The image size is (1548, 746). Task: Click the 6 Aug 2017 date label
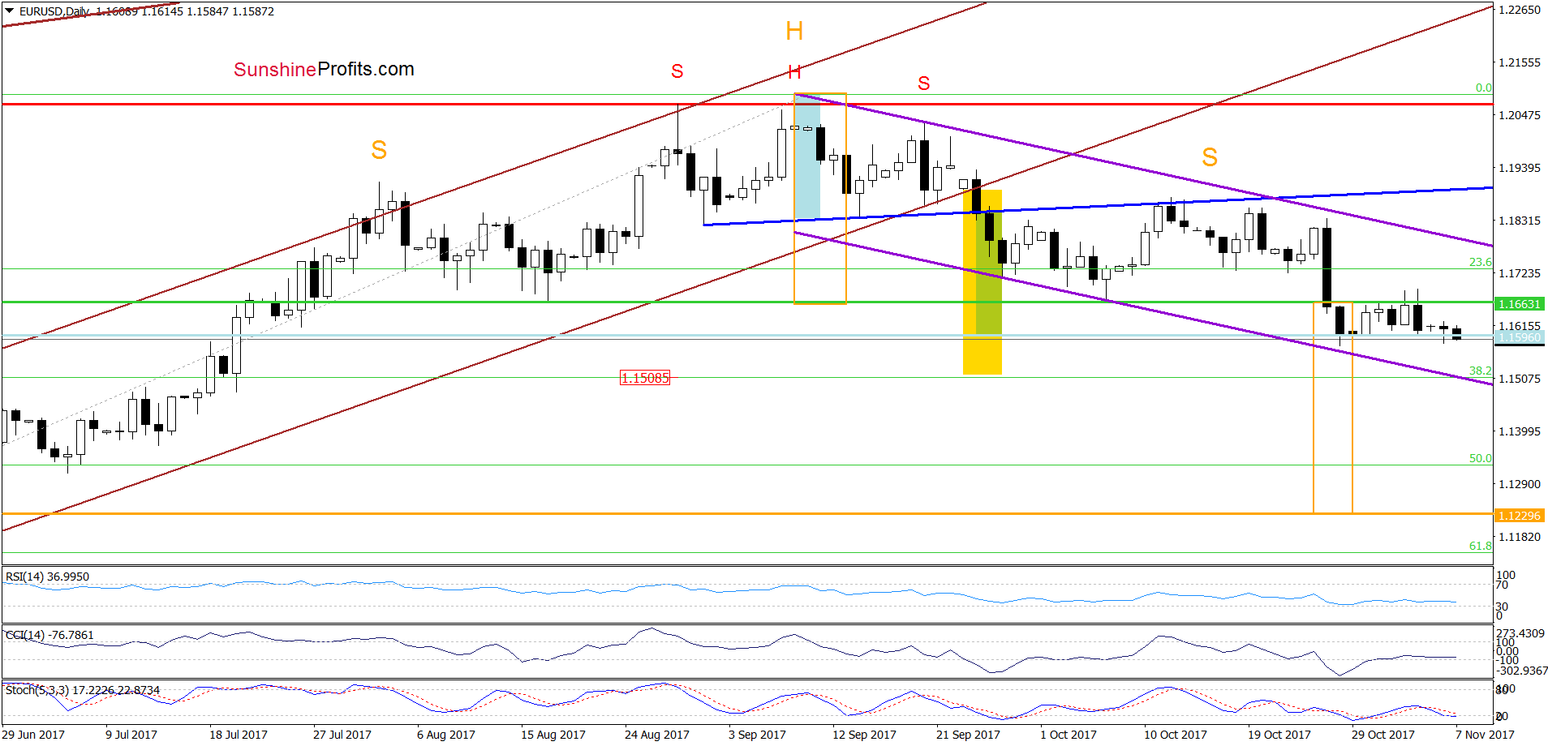[446, 735]
